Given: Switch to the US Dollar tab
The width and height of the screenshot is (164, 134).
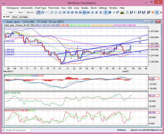Looking at the screenshot, I should coord(23,17).
